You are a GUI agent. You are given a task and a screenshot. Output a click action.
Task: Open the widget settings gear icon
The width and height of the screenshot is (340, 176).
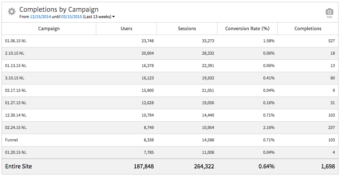(x=12, y=12)
